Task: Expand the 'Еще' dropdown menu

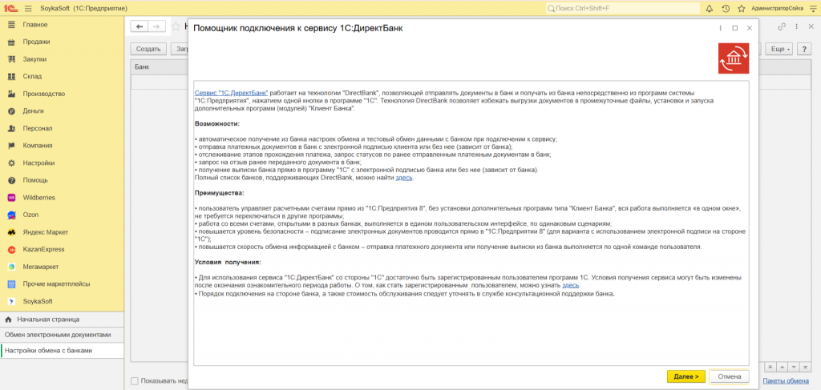Action: click(x=779, y=49)
